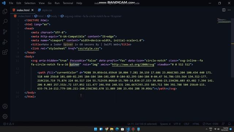The height and width of the screenshot is (132, 234).
Task: Click the Ln 11, Col 136 indicator
Action: pyautogui.click(x=142, y=124)
